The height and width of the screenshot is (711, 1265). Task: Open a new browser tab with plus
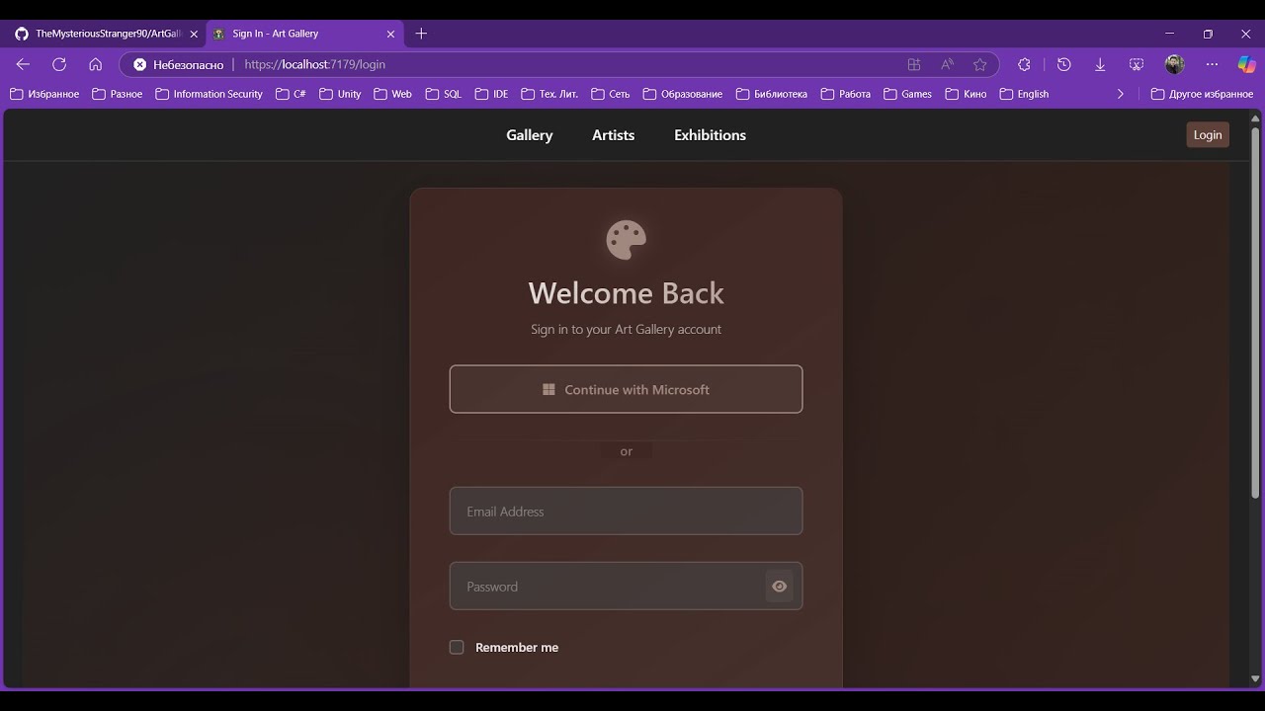click(421, 34)
